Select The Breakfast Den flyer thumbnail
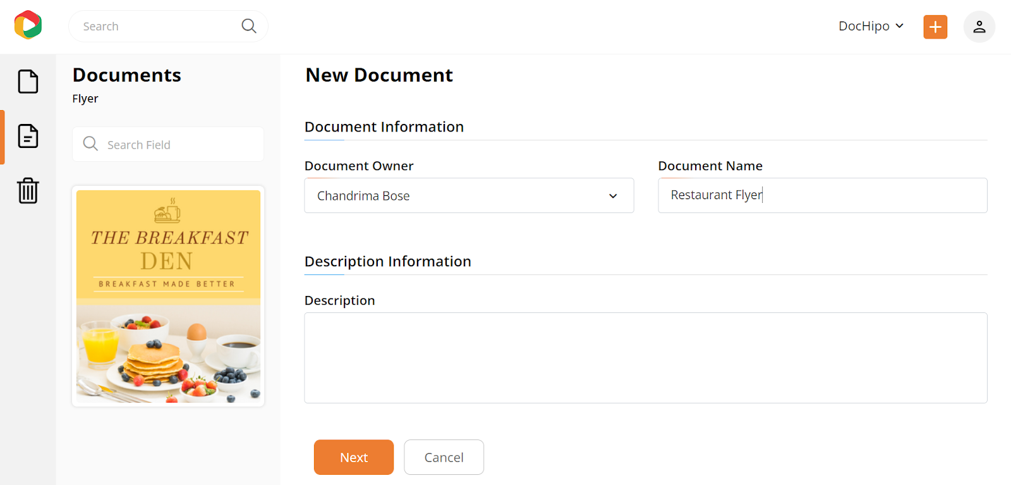The width and height of the screenshot is (1011, 485). click(x=168, y=296)
